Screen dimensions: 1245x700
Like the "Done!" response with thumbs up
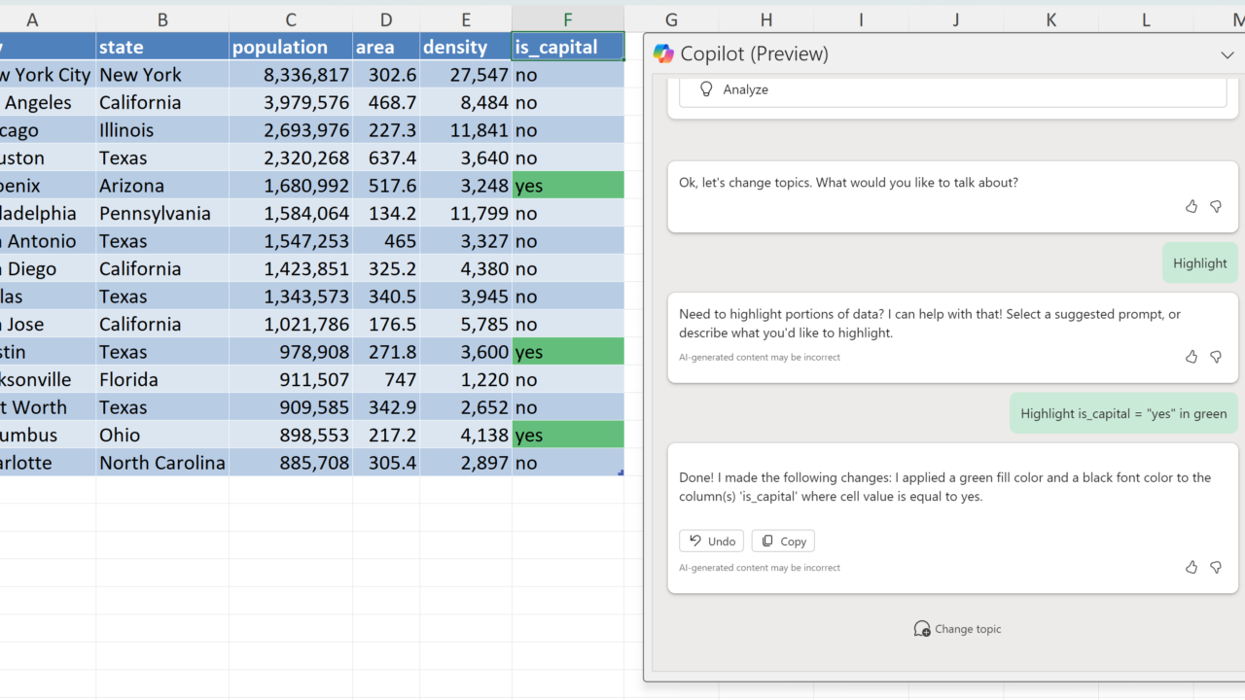coord(1192,567)
